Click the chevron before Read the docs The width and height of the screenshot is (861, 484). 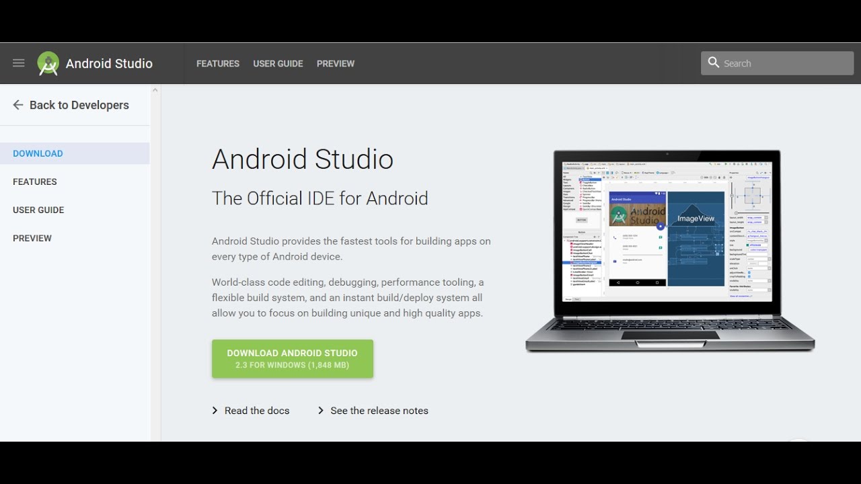click(x=215, y=410)
